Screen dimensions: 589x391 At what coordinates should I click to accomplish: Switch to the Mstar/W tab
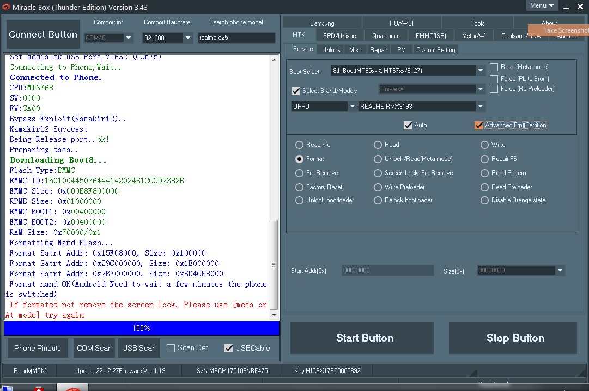click(x=473, y=35)
